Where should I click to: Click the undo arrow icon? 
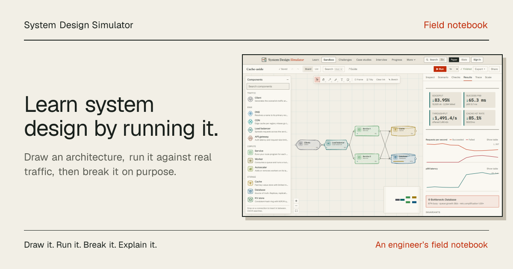coord(292,69)
